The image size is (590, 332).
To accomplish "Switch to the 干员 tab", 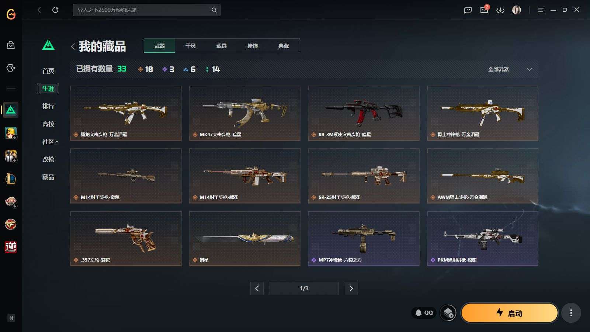I will tap(191, 46).
